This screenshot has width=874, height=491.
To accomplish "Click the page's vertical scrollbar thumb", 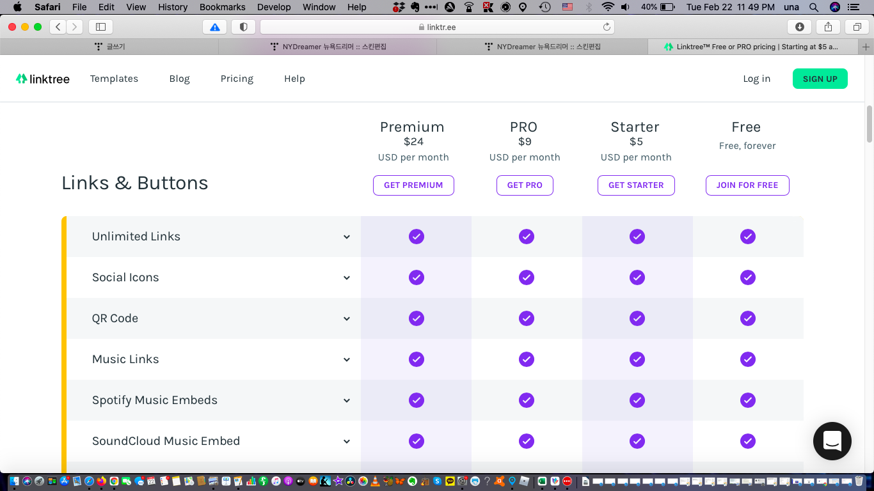I will 870,124.
